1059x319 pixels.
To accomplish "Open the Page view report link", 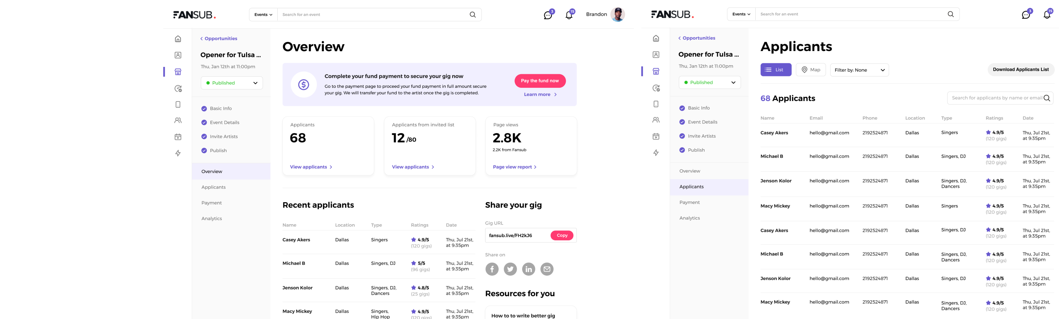I will 515,167.
